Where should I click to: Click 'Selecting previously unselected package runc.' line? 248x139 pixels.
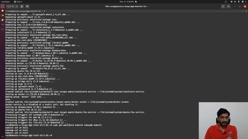pyautogui.click(x=31, y=20)
